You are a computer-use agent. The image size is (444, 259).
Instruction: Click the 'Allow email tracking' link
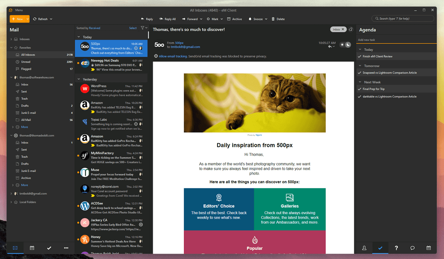(x=173, y=56)
